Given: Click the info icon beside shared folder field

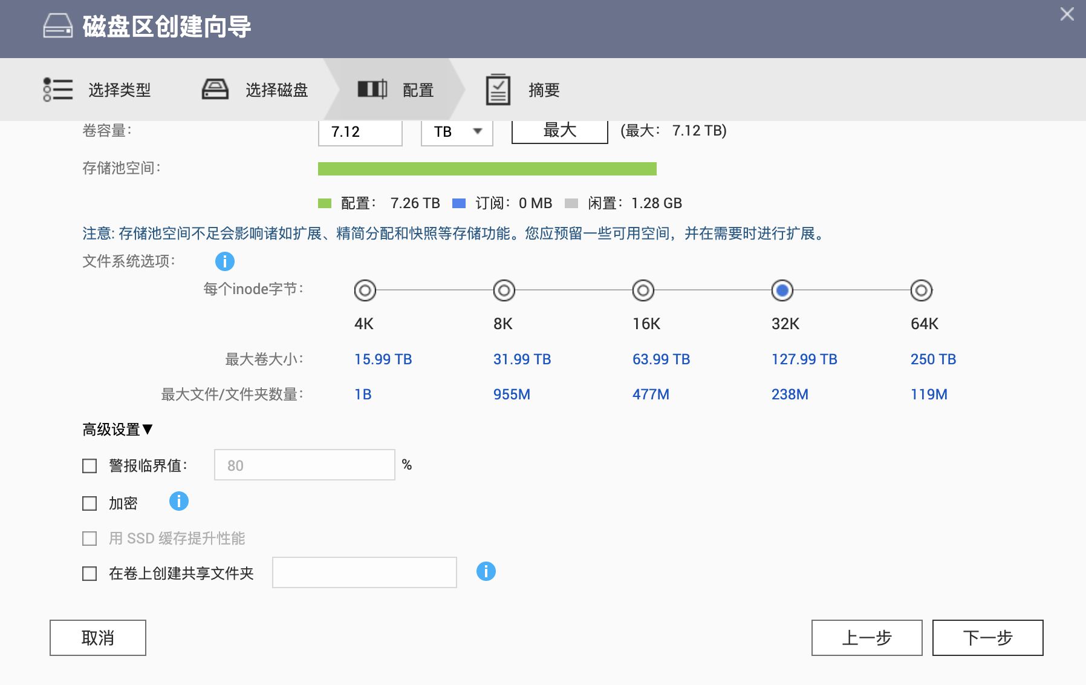Looking at the screenshot, I should [x=486, y=572].
